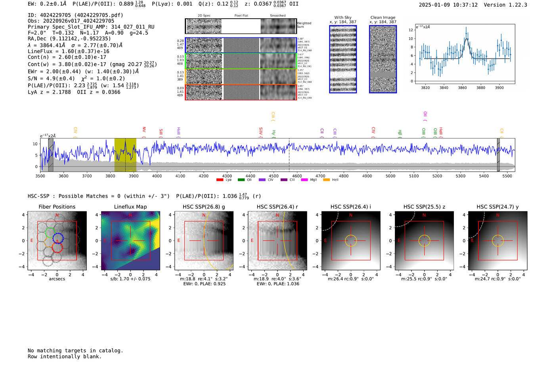Open the HSC SSP(26.4) r image
This screenshot has width=555, height=378.
click(x=277, y=240)
